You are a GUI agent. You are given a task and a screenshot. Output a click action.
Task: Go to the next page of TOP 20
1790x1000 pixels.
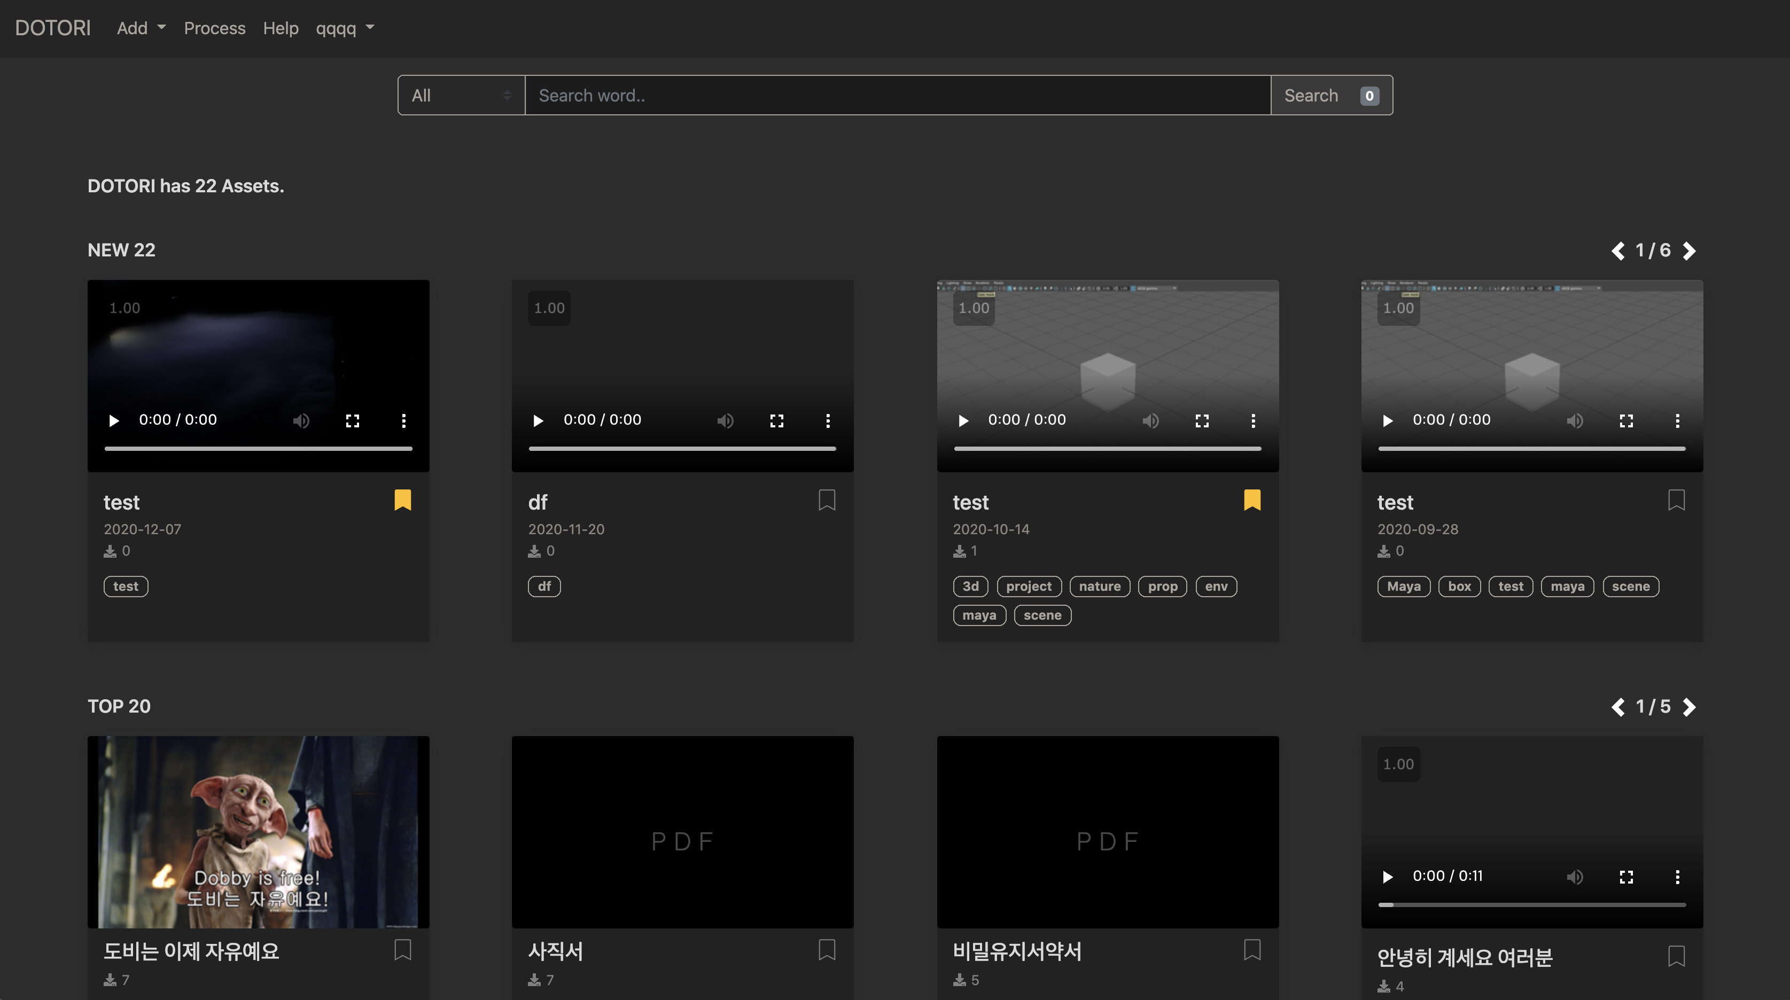(1689, 707)
